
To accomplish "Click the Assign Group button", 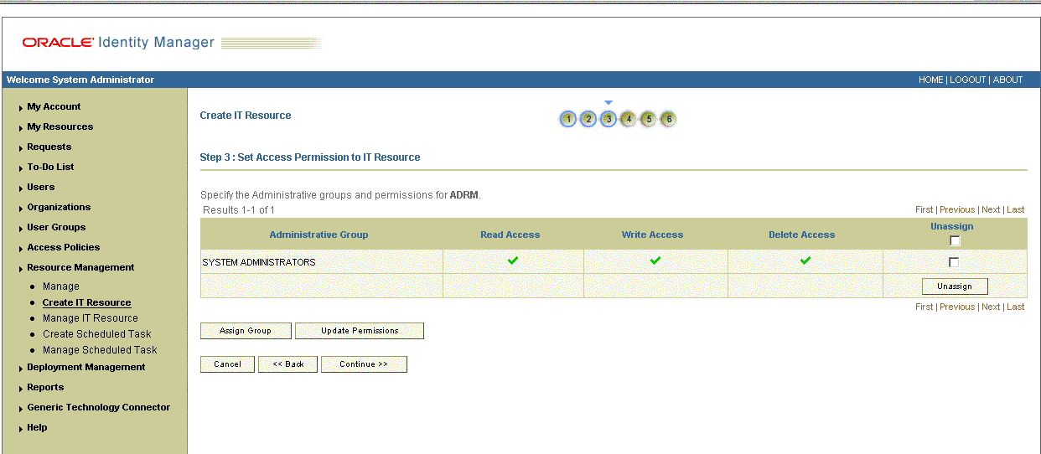I will [246, 331].
